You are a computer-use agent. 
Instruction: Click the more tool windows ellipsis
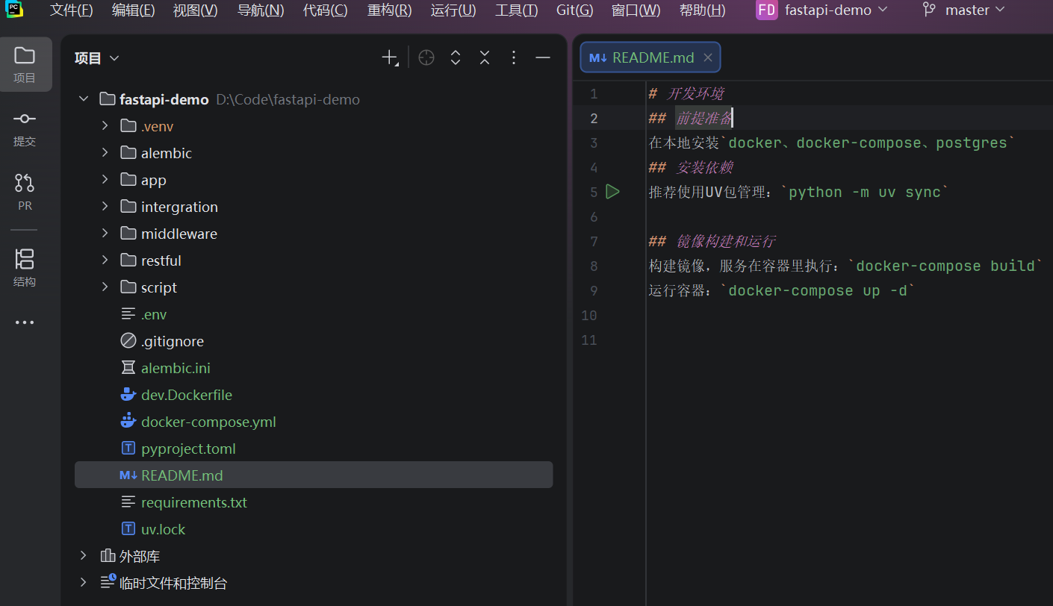[25, 323]
